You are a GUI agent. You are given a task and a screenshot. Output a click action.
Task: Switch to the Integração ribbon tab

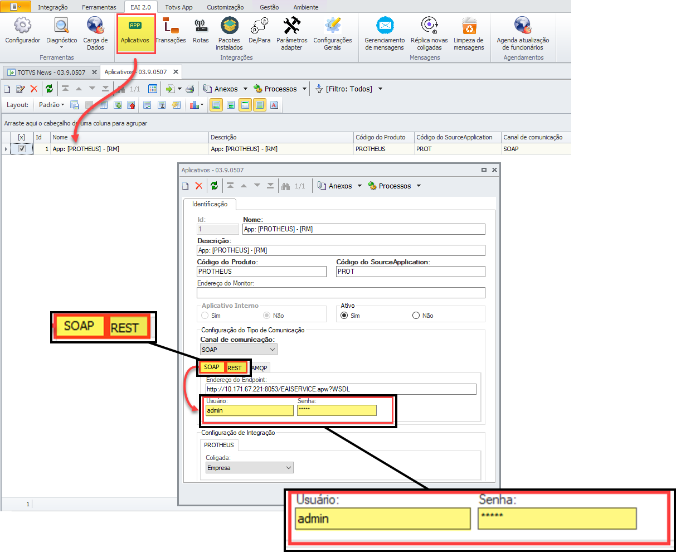[x=53, y=7]
